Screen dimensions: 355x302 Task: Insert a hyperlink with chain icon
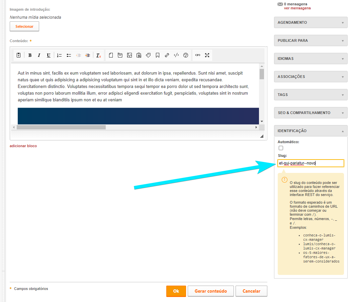coord(167,55)
